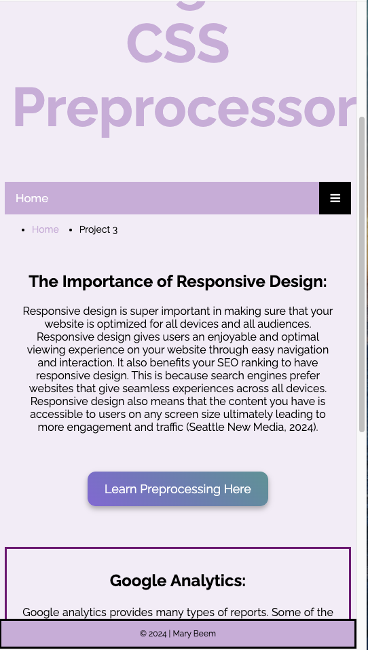Click the vertical scrollbar thumb

(x=362, y=274)
